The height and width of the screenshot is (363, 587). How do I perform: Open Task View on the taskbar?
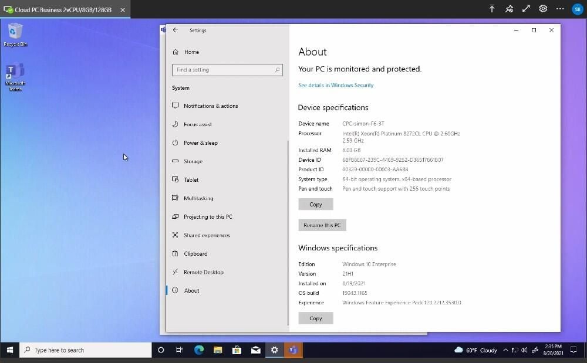pyautogui.click(x=179, y=350)
